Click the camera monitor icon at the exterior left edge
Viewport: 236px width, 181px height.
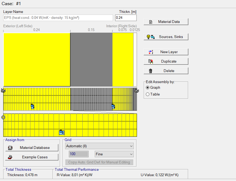click(x=3, y=90)
